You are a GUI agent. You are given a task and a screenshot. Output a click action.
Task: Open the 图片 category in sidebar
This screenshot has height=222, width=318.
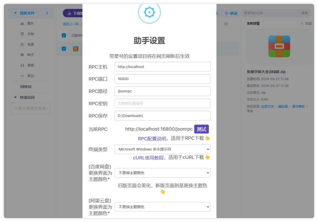coord(30,24)
